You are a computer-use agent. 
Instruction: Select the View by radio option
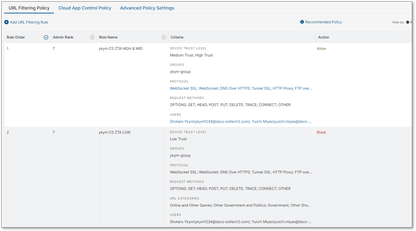pyautogui.click(x=408, y=22)
